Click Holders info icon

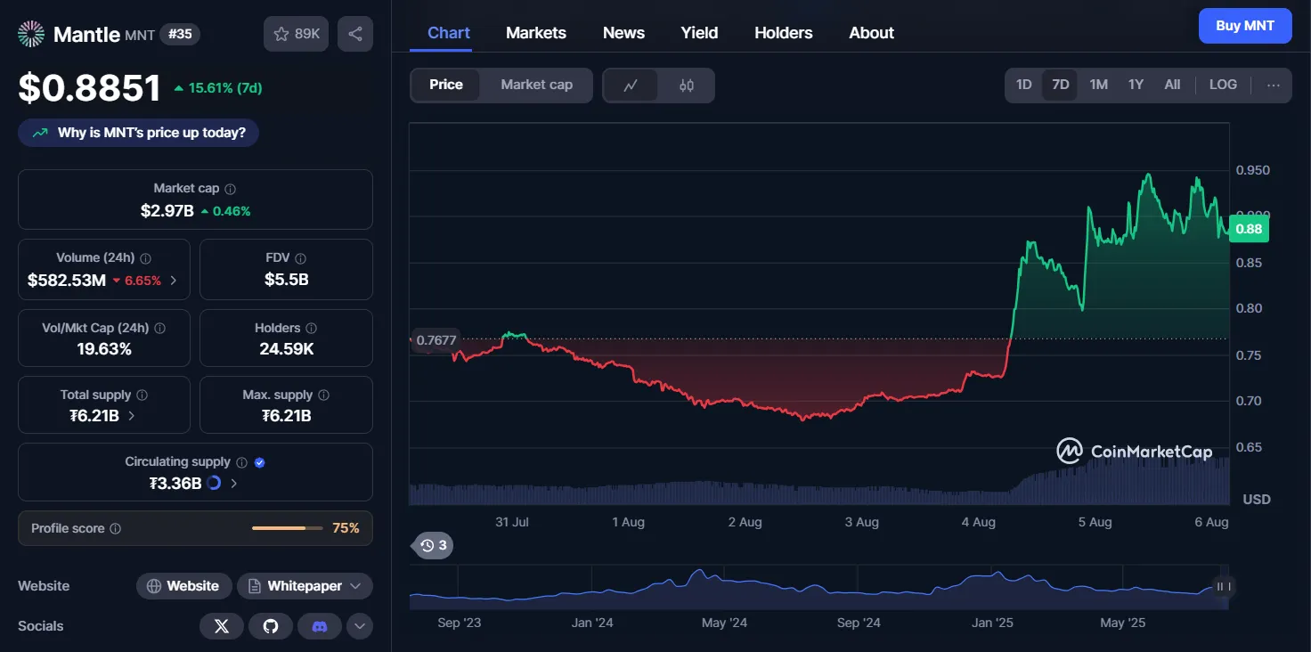pyautogui.click(x=312, y=328)
